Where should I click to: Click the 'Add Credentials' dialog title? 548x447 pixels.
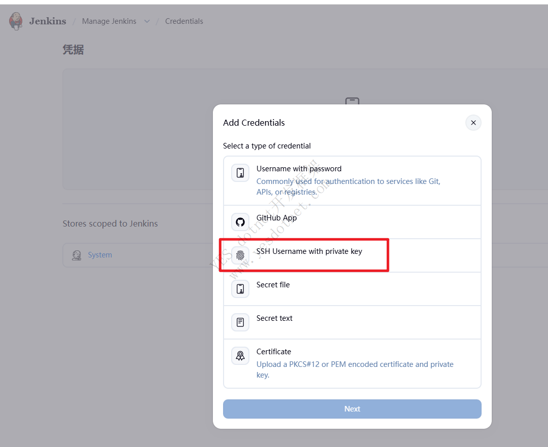254,123
